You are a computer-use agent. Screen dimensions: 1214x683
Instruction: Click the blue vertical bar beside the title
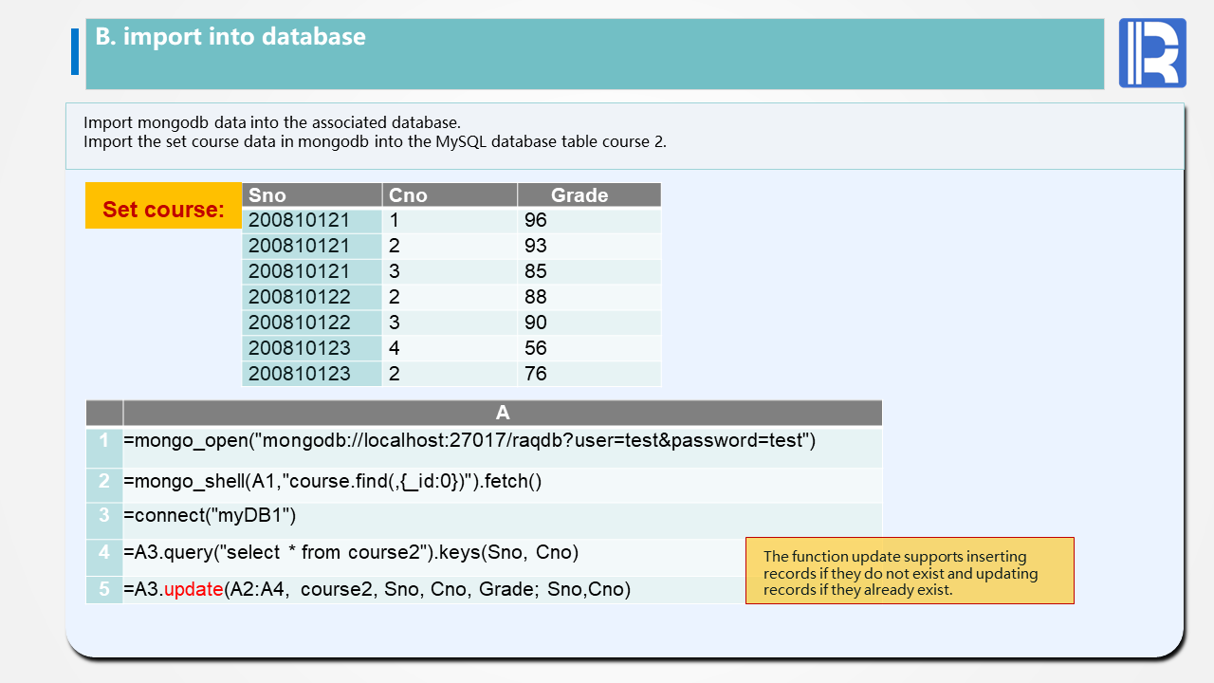[x=75, y=51]
